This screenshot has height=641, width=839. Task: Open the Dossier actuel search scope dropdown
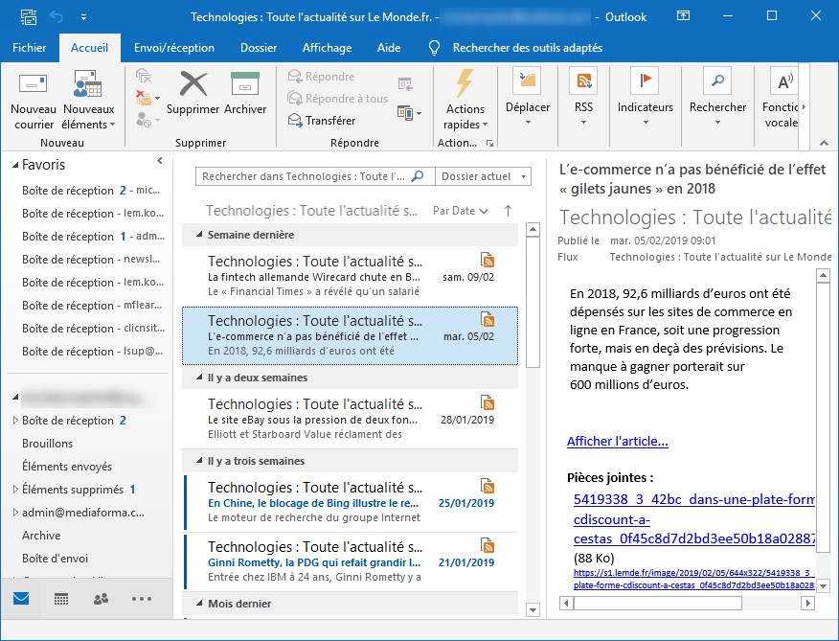tap(483, 176)
